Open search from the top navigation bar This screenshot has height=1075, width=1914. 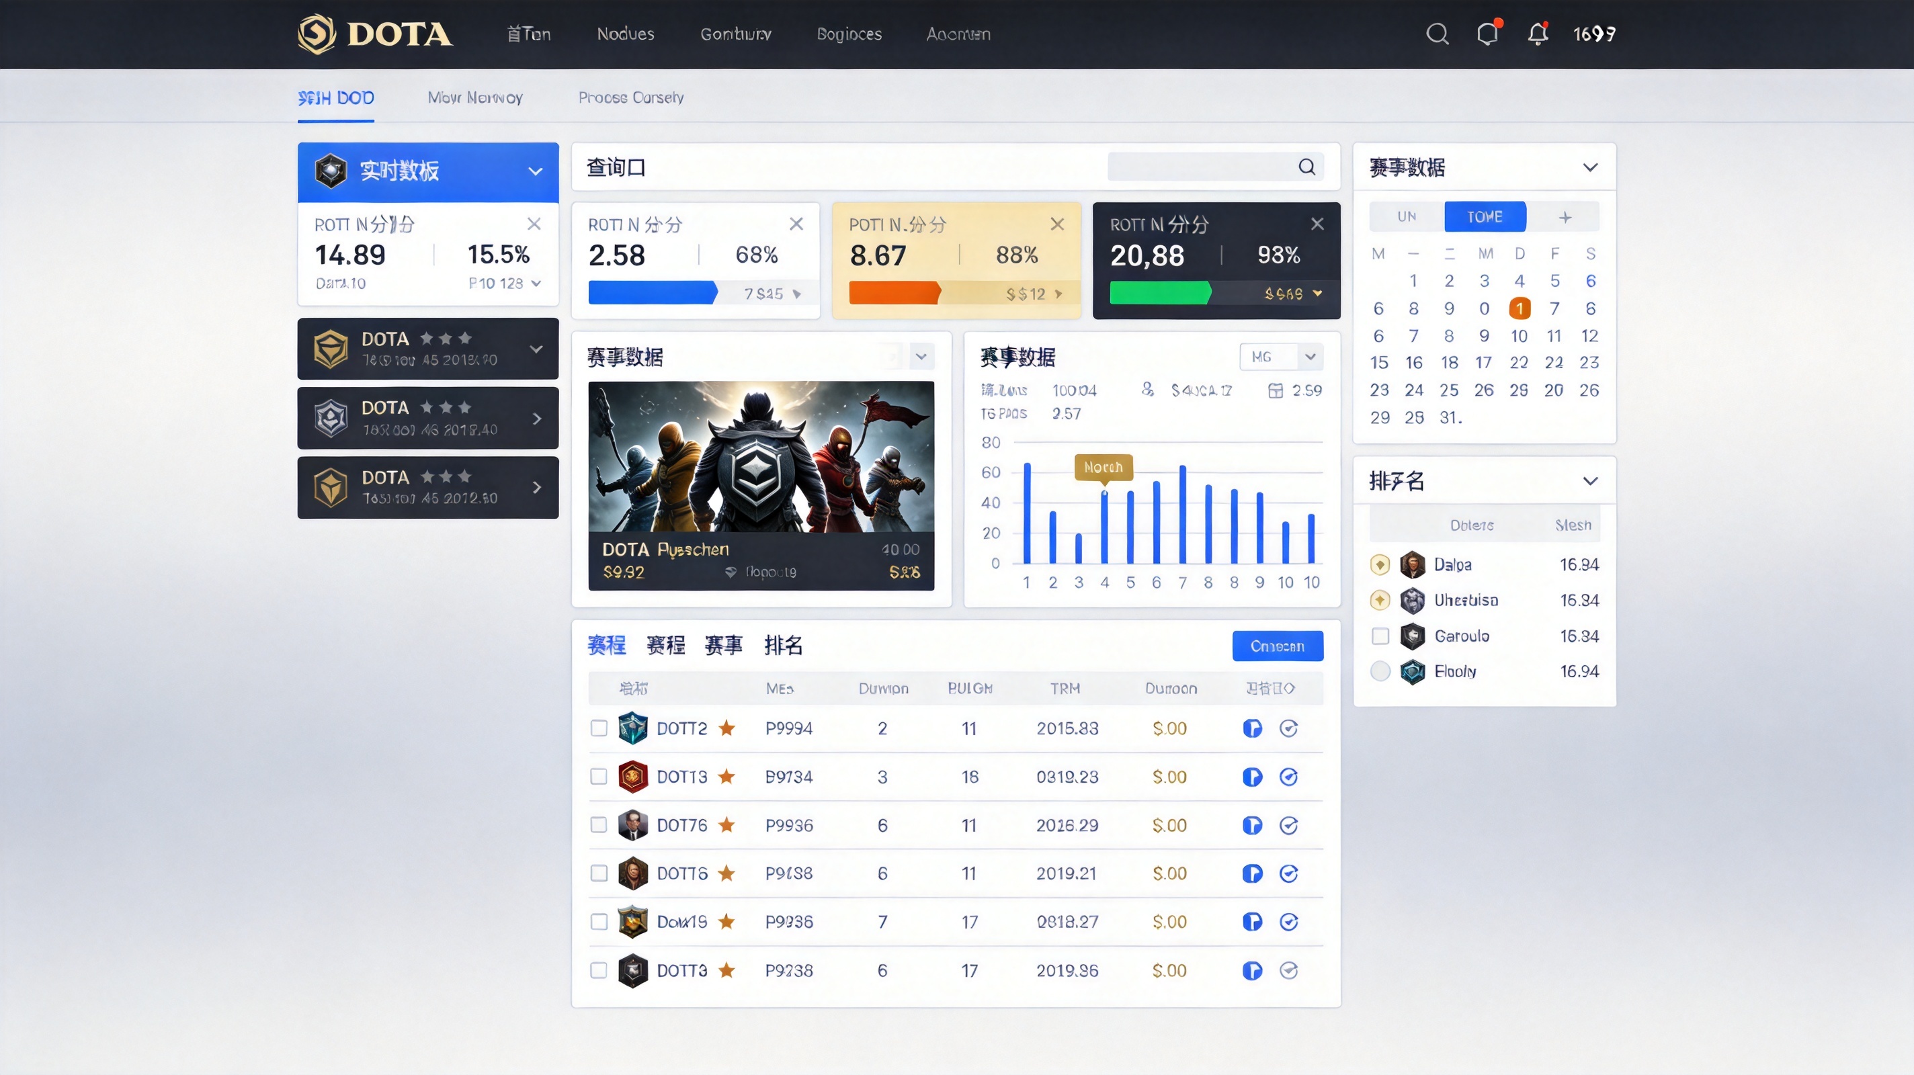[1437, 34]
